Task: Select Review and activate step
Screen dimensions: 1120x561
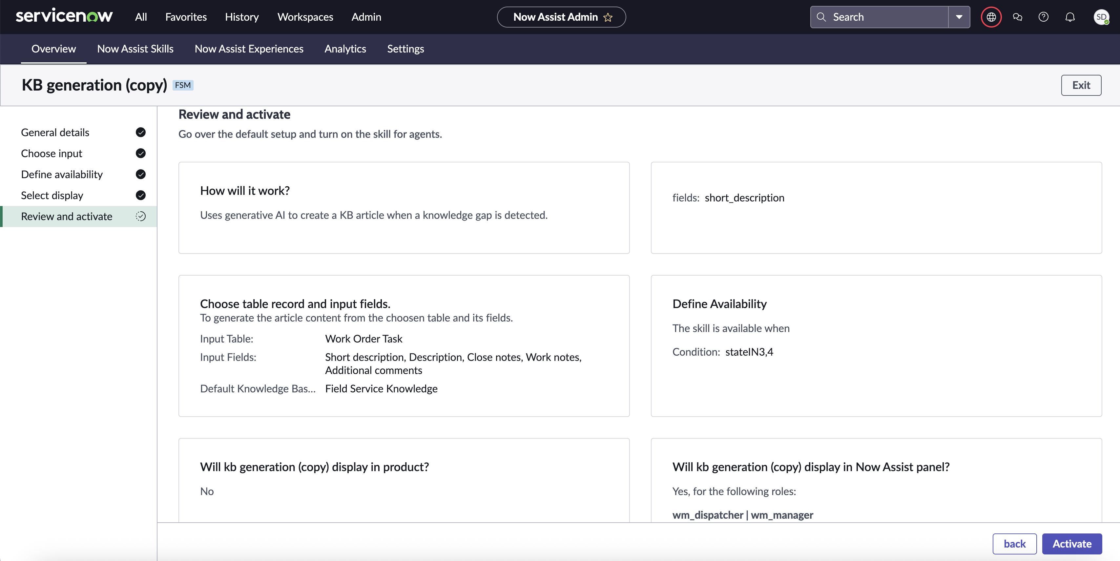Action: 79,216
